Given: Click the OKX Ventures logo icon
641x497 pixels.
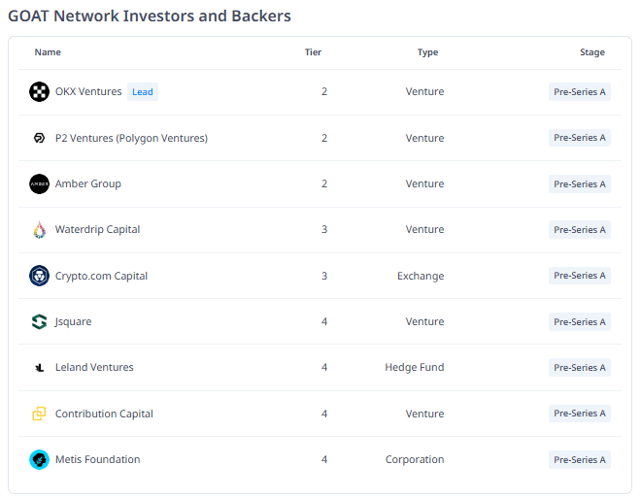Looking at the screenshot, I should (39, 92).
